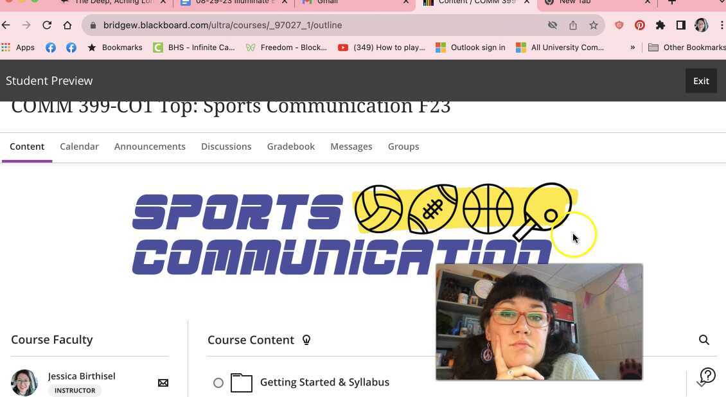
Task: Open the Announcements link
Action: coord(150,146)
